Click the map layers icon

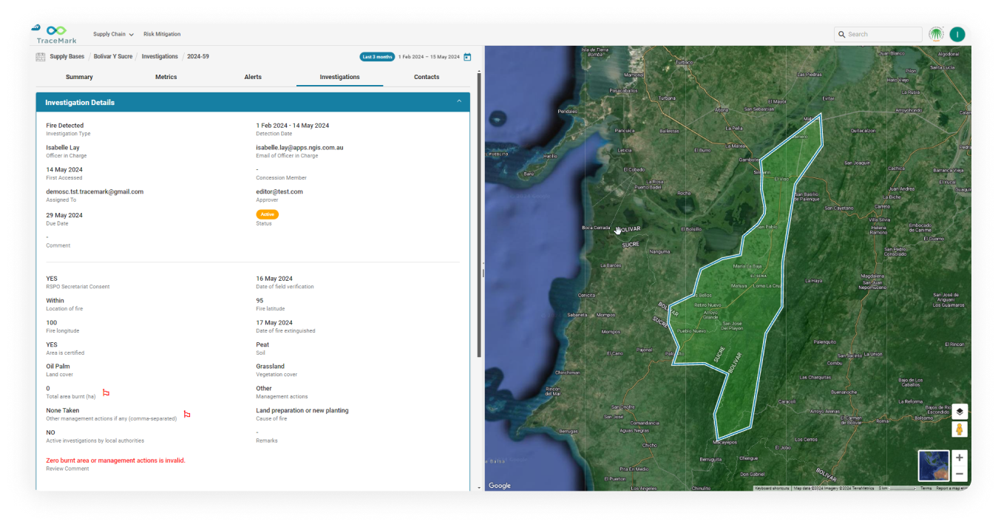click(x=959, y=412)
